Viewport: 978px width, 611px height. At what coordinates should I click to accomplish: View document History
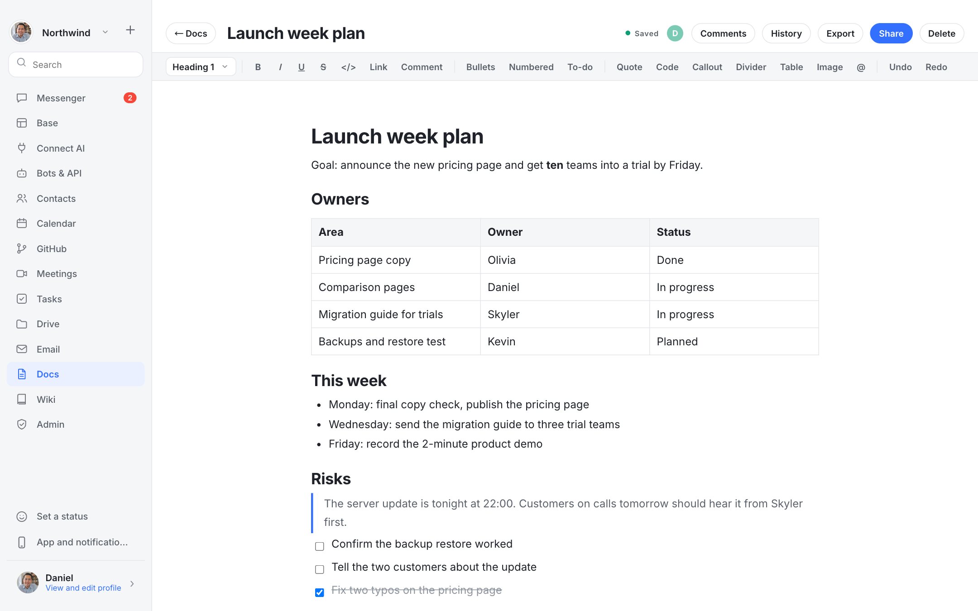[786, 33]
